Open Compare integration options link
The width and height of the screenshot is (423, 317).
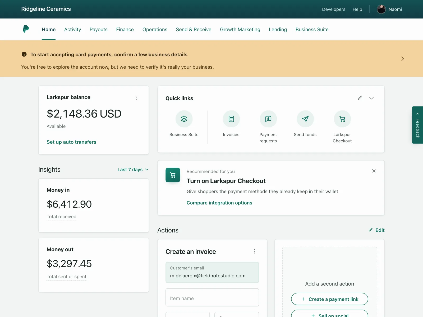(x=219, y=203)
